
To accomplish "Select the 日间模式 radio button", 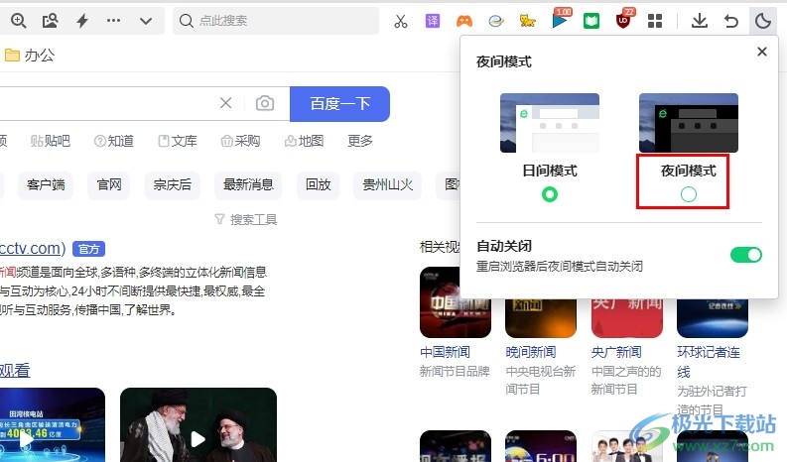I will pyautogui.click(x=550, y=194).
